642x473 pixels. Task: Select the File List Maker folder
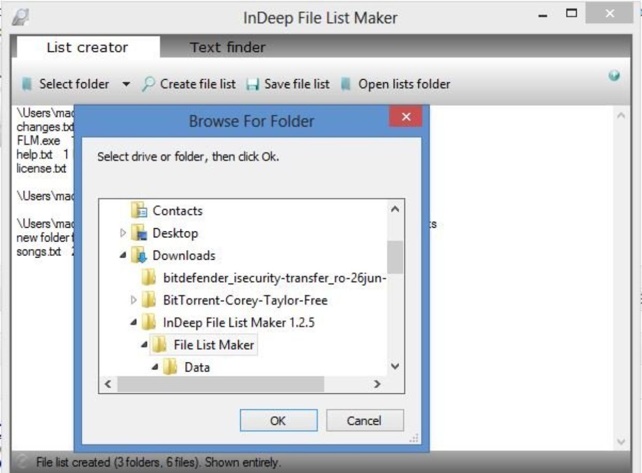213,345
